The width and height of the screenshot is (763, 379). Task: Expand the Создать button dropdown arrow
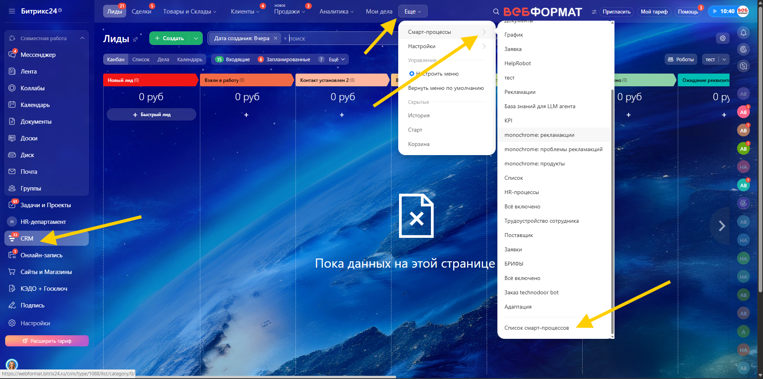click(196, 38)
